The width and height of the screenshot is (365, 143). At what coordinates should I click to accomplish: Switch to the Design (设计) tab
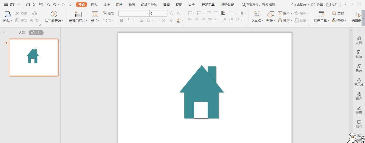(x=107, y=5)
